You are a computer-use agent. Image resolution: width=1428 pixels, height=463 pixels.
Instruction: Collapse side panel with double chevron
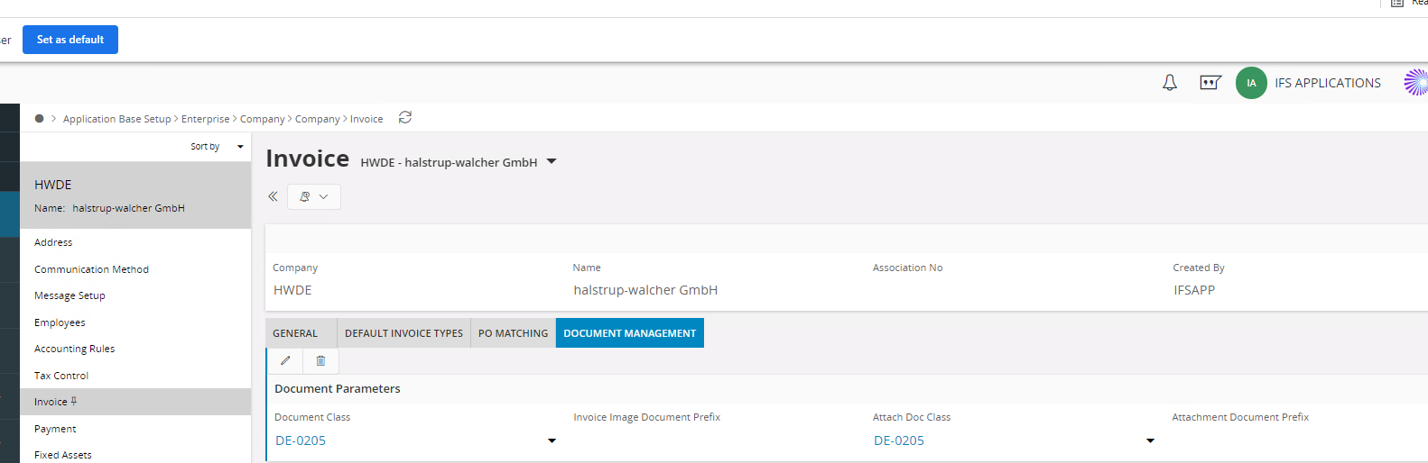click(273, 196)
